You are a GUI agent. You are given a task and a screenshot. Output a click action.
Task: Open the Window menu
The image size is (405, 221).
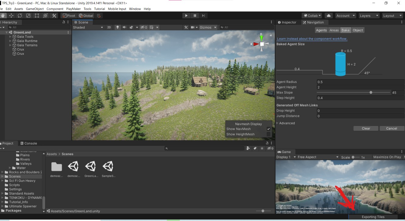tap(135, 9)
